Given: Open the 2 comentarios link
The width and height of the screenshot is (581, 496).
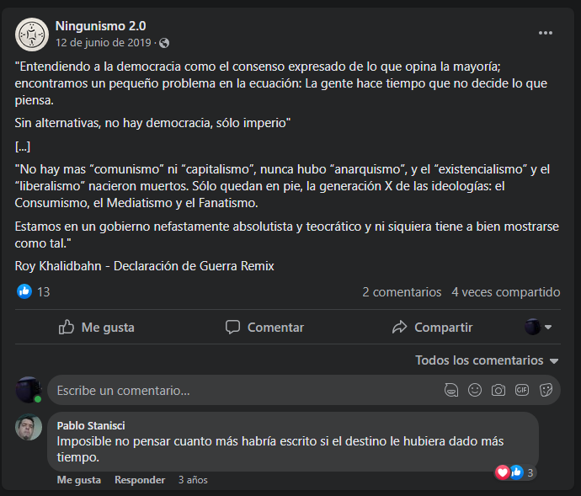Looking at the screenshot, I should pyautogui.click(x=402, y=292).
